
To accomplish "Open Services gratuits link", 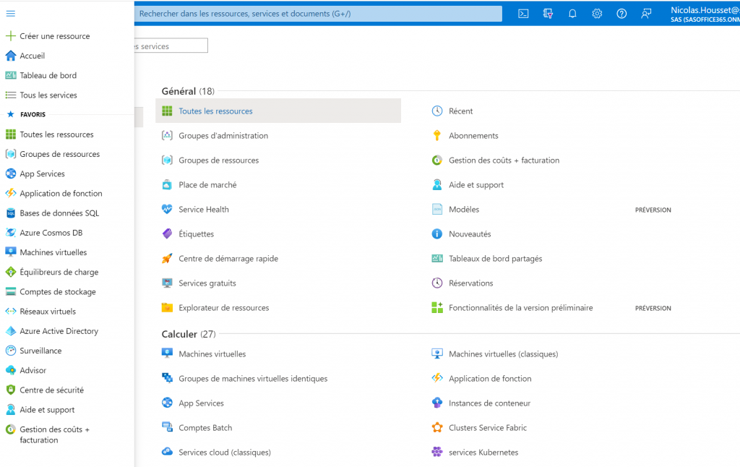I will [x=207, y=283].
